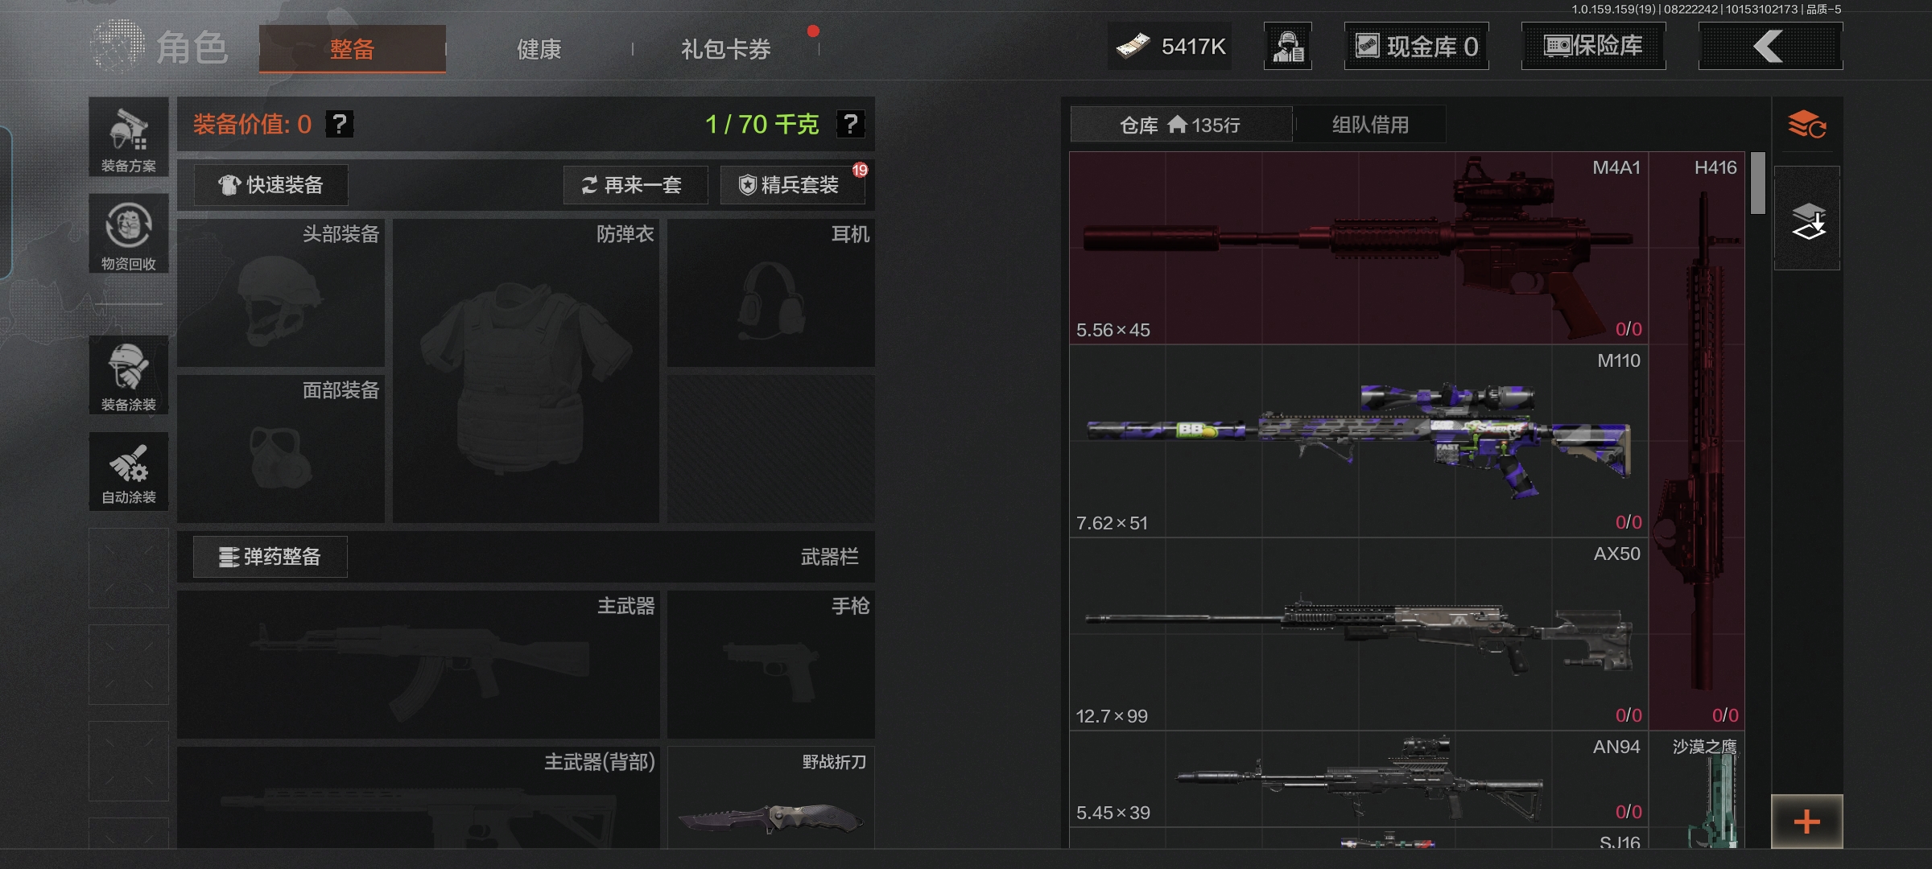Screen dimensions: 1932x869
Task: Open 物资回收 item recycling
Action: [x=129, y=233]
